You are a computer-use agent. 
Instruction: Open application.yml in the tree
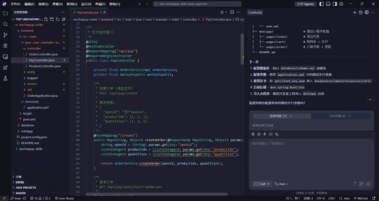click(38, 108)
